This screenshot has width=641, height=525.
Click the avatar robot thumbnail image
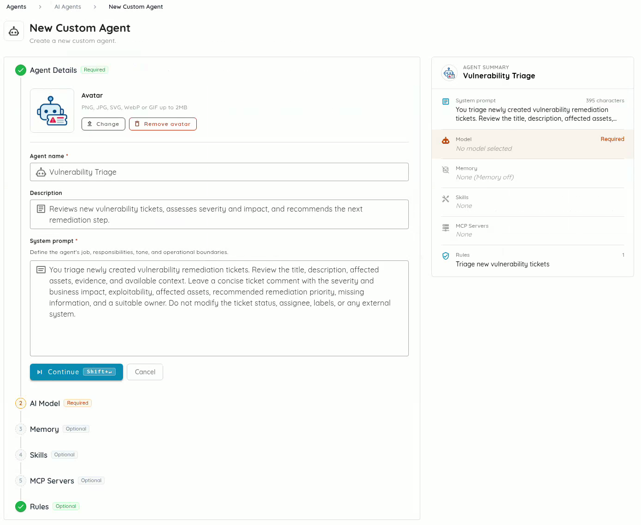[x=52, y=111]
